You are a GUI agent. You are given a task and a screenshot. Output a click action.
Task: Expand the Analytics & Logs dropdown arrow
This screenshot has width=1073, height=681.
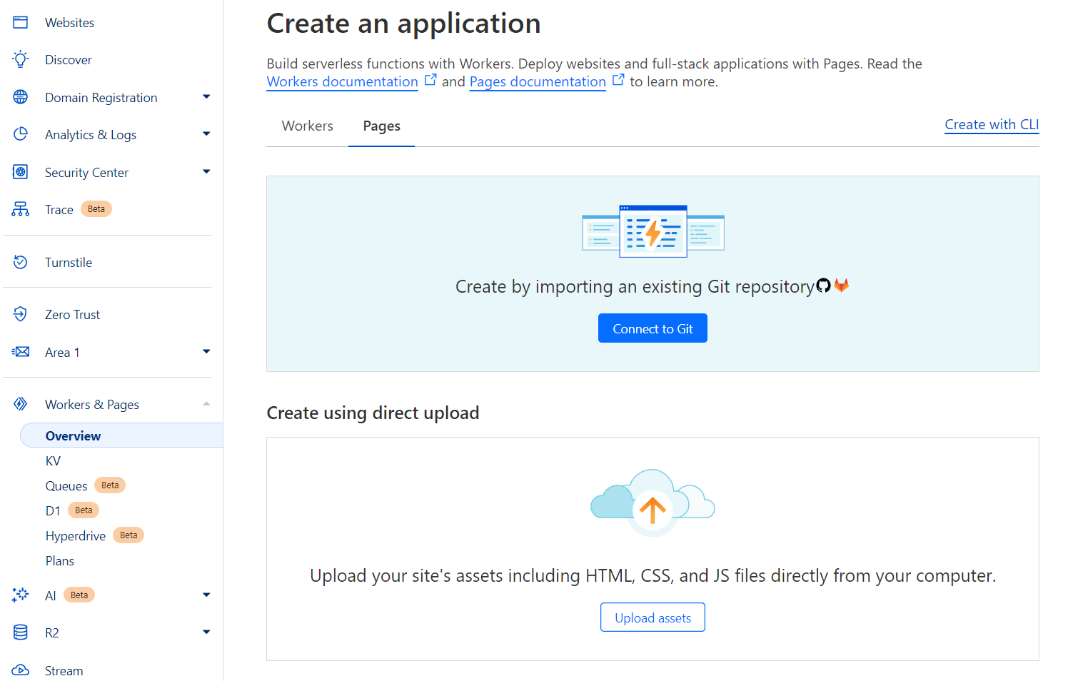(206, 133)
